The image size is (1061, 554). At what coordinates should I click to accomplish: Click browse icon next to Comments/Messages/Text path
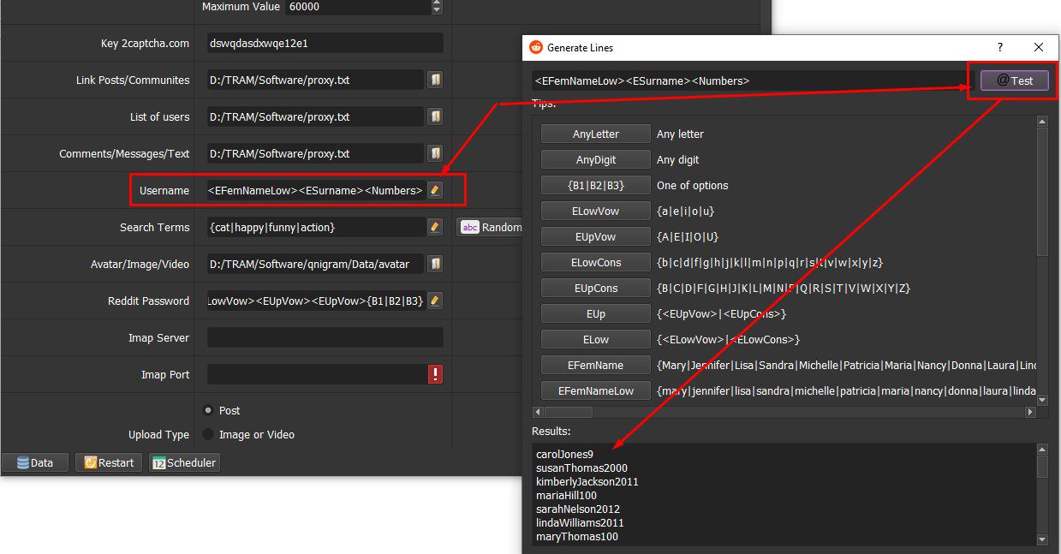coord(435,153)
